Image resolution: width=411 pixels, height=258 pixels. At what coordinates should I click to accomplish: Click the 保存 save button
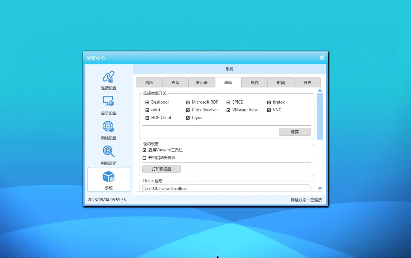click(295, 132)
